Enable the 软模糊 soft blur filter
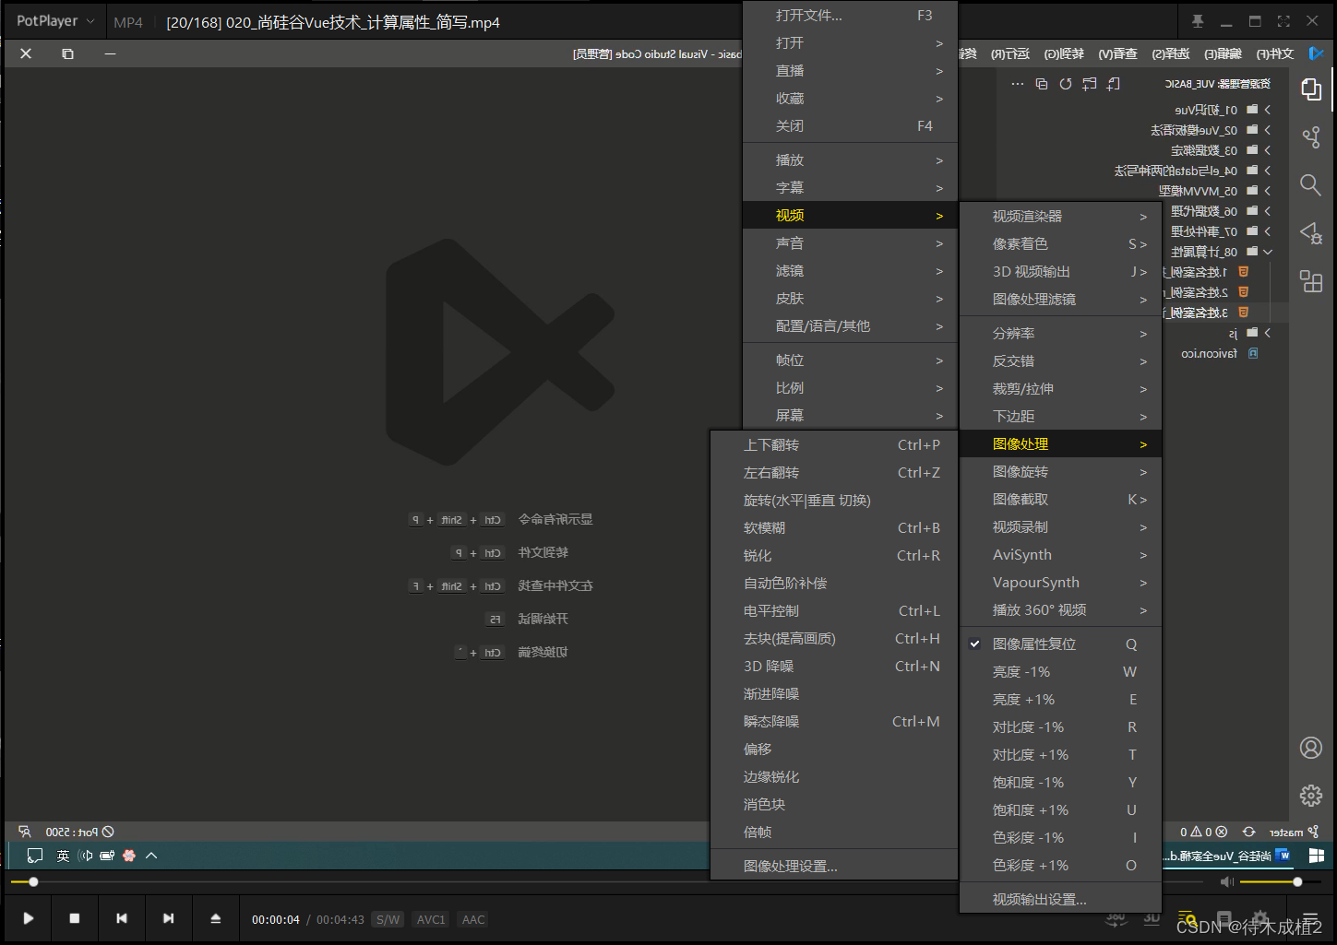Image resolution: width=1337 pixels, height=945 pixels. (x=834, y=528)
